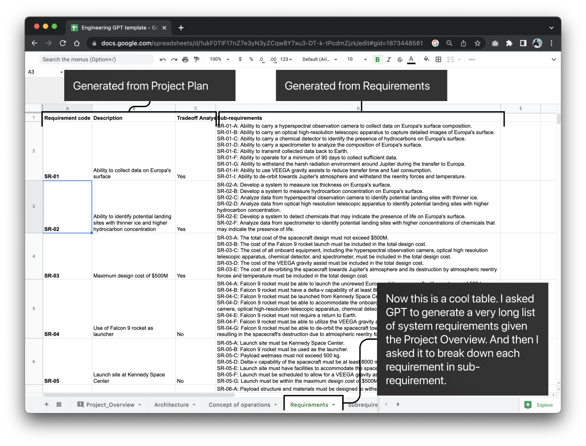Toggle italic formatting

[389, 59]
